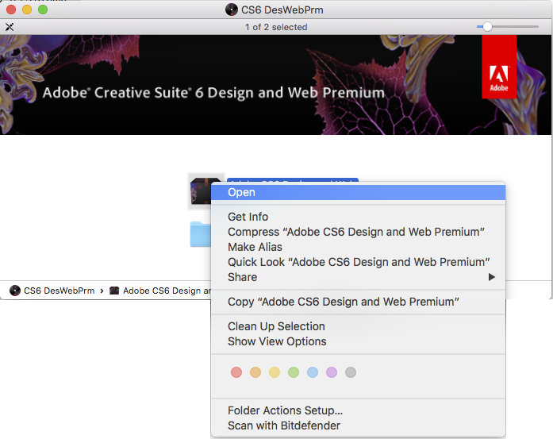This screenshot has width=553, height=439.
Task: Zoom the window with green button
Action: point(43,10)
